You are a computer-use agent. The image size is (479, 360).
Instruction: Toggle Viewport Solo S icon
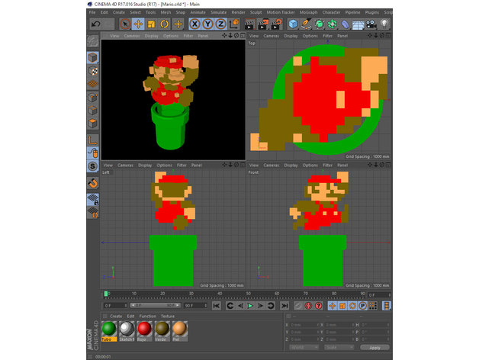pyautogui.click(x=92, y=166)
